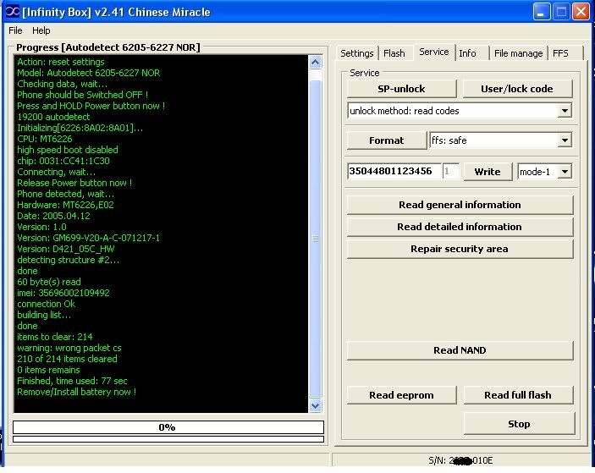595x473 pixels.
Task: Minimize the Infinity Box window
Action: coord(542,11)
